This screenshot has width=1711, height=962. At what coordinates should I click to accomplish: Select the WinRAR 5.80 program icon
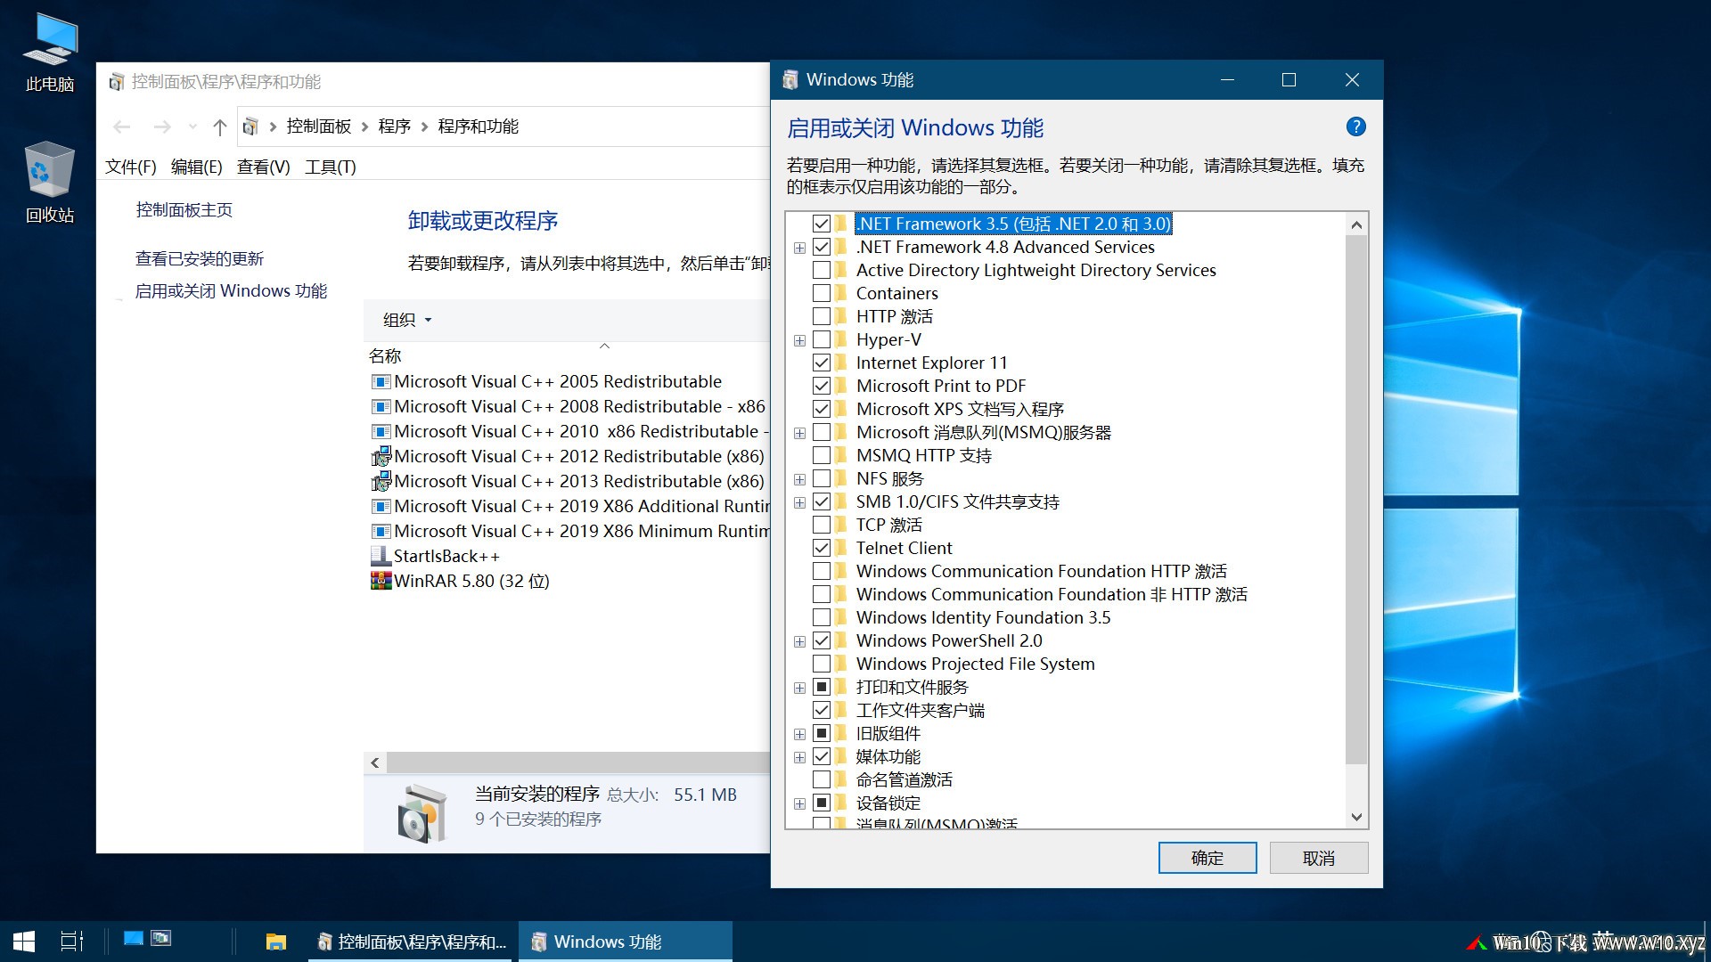pyautogui.click(x=381, y=582)
